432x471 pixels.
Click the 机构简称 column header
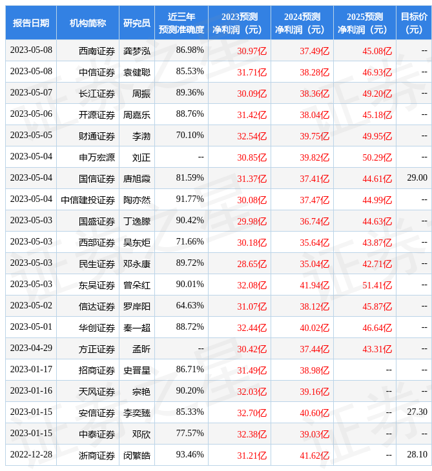(x=88, y=23)
